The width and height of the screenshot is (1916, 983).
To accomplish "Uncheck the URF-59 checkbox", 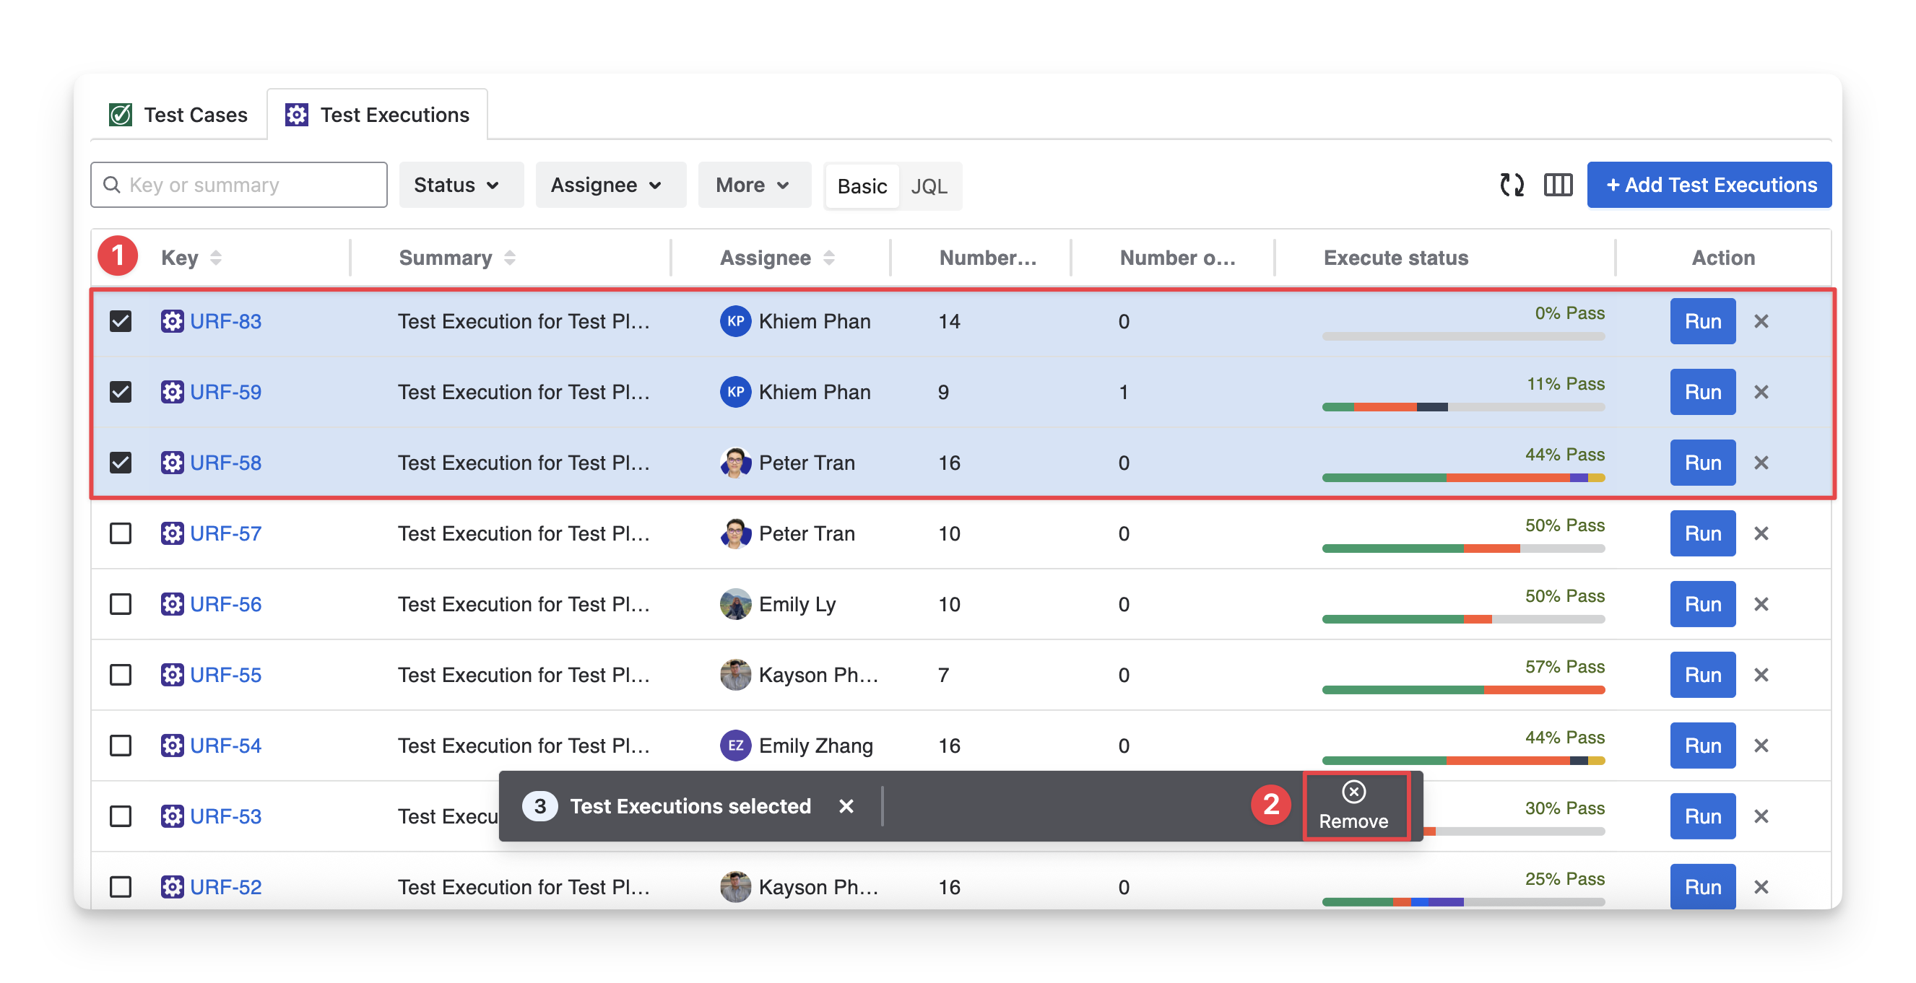I will (121, 392).
